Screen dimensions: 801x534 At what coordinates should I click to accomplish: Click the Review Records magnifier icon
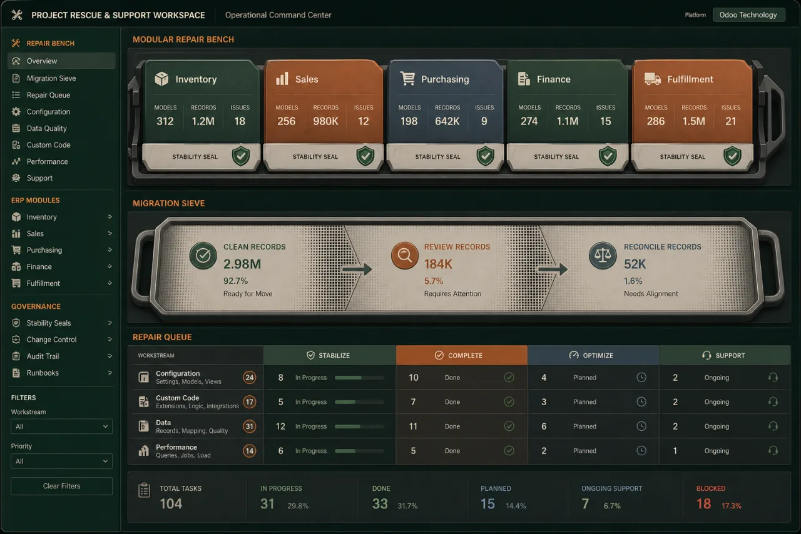[x=405, y=256]
